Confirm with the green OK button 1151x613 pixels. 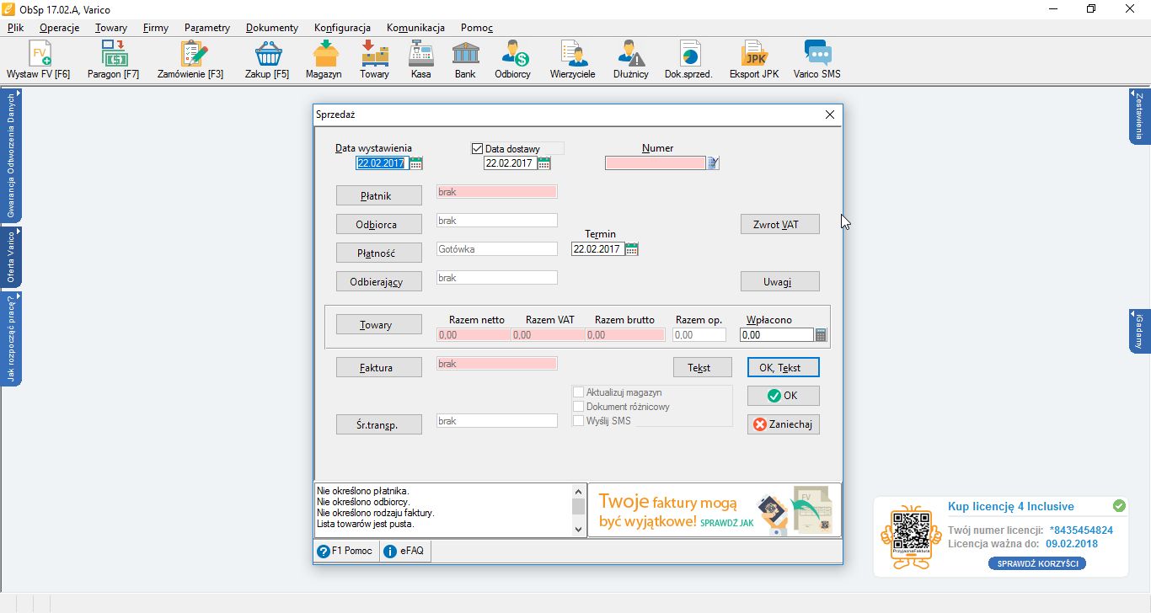click(783, 396)
